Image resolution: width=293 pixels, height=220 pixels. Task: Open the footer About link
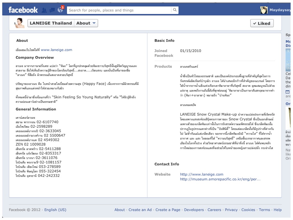pyautogui.click(x=120, y=210)
